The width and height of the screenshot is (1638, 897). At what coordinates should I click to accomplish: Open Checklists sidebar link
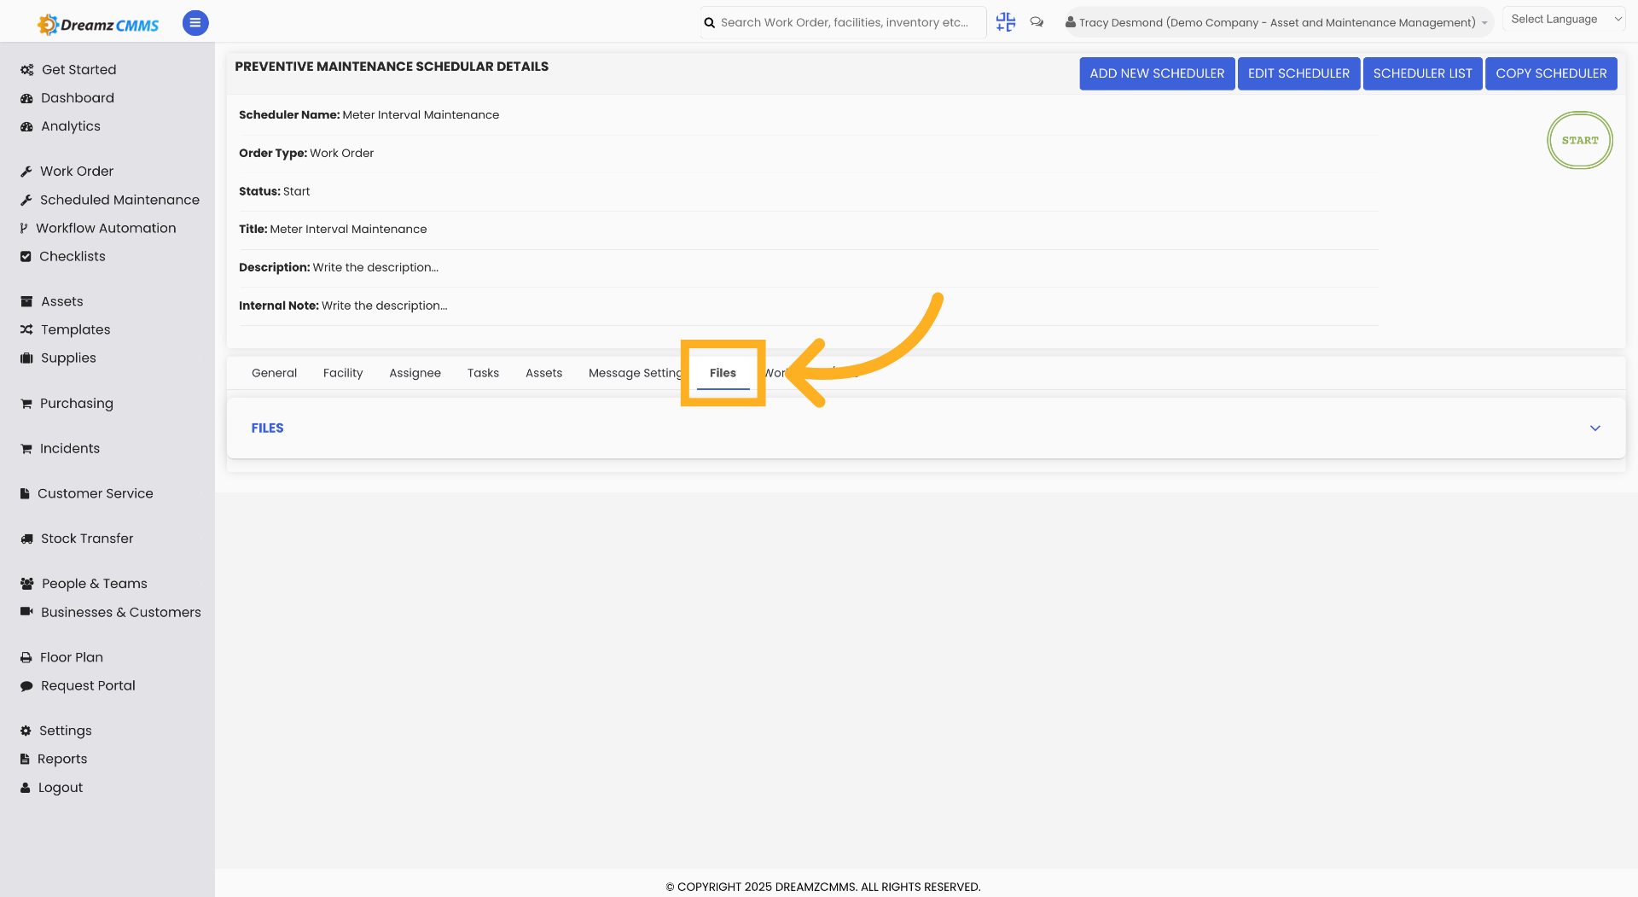[x=73, y=256]
